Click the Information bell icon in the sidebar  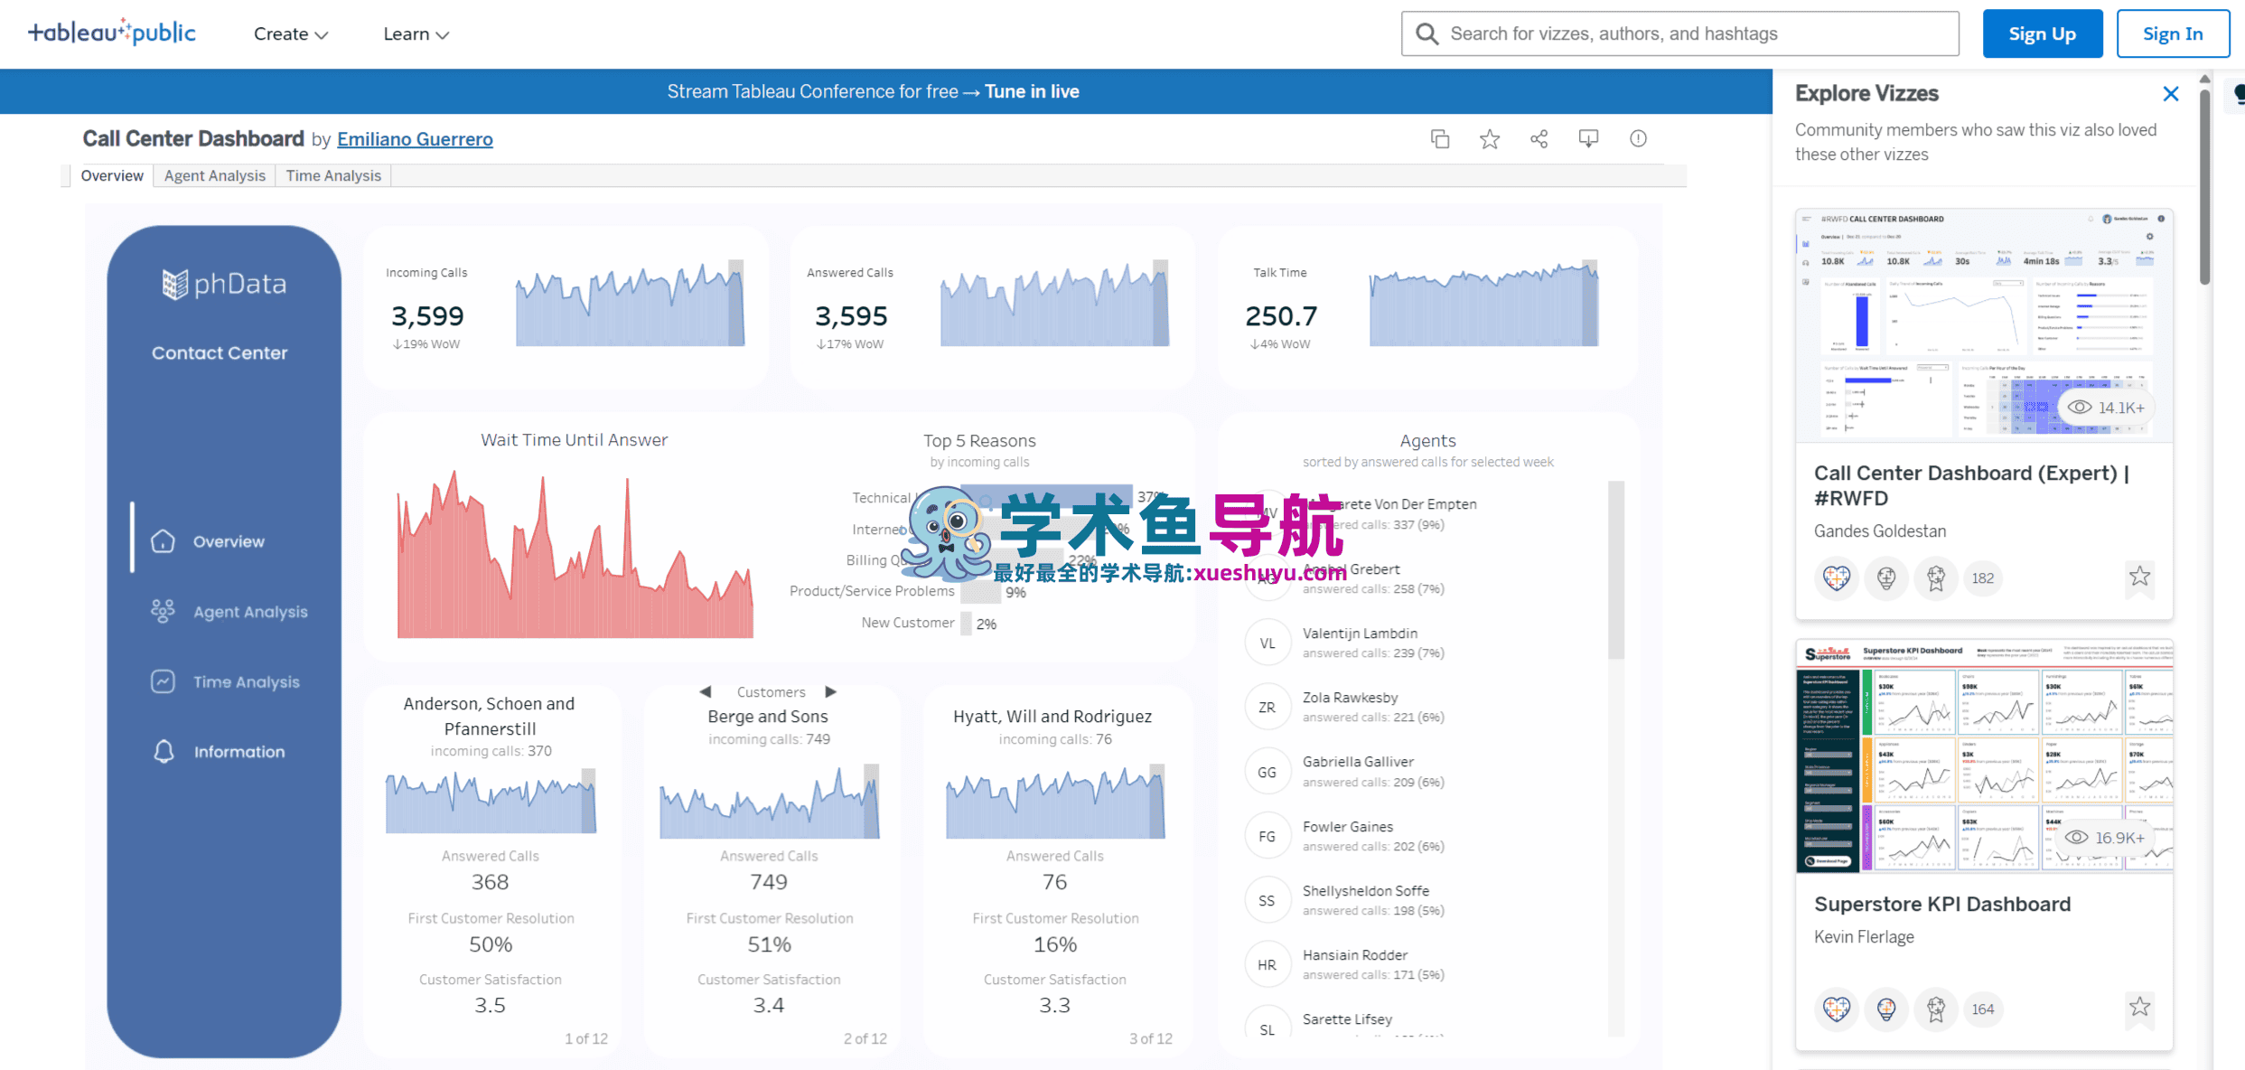pyautogui.click(x=164, y=752)
